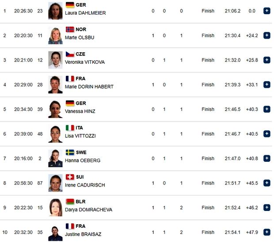Expand Darya Domracheva's result details

[x=266, y=207]
